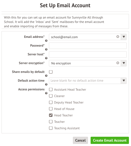Screen dimensions: 131x146
Task: Click the Server host help icon
Action: (x=46, y=58)
